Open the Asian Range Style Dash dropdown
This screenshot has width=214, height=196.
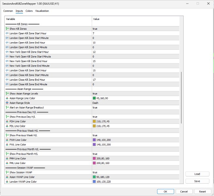coord(135,103)
